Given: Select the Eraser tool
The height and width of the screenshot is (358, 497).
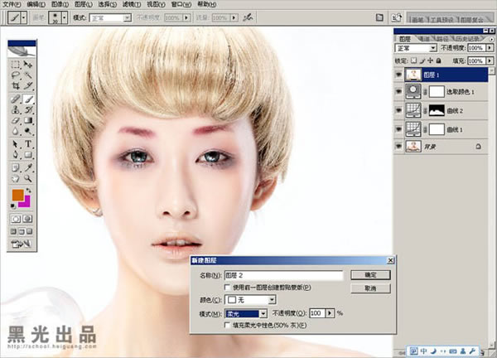Looking at the screenshot, I should click(x=16, y=121).
